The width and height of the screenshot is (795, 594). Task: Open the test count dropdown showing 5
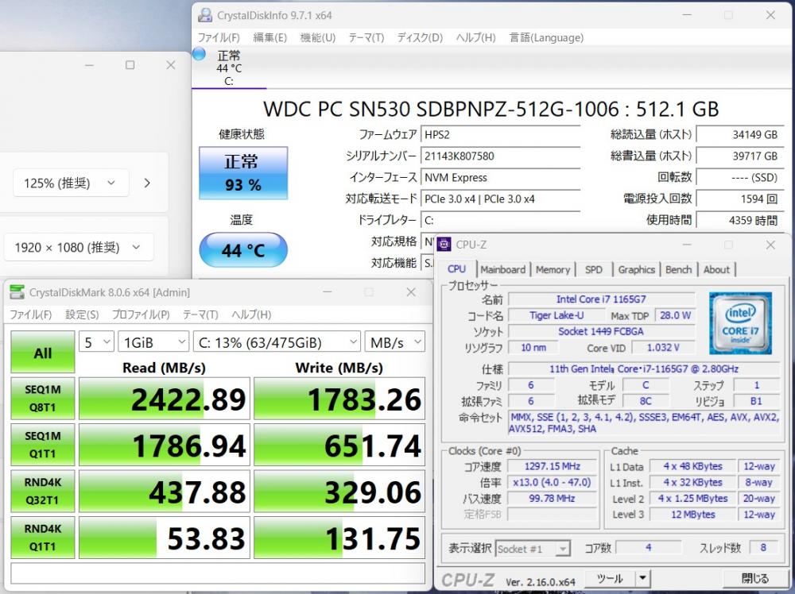click(95, 342)
